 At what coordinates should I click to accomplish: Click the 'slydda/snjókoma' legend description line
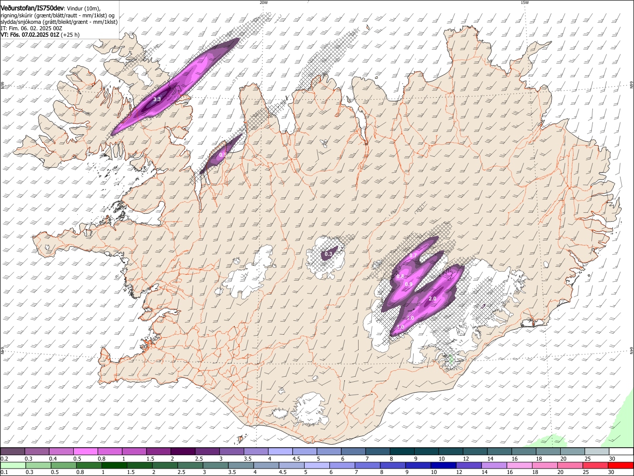click(x=59, y=22)
